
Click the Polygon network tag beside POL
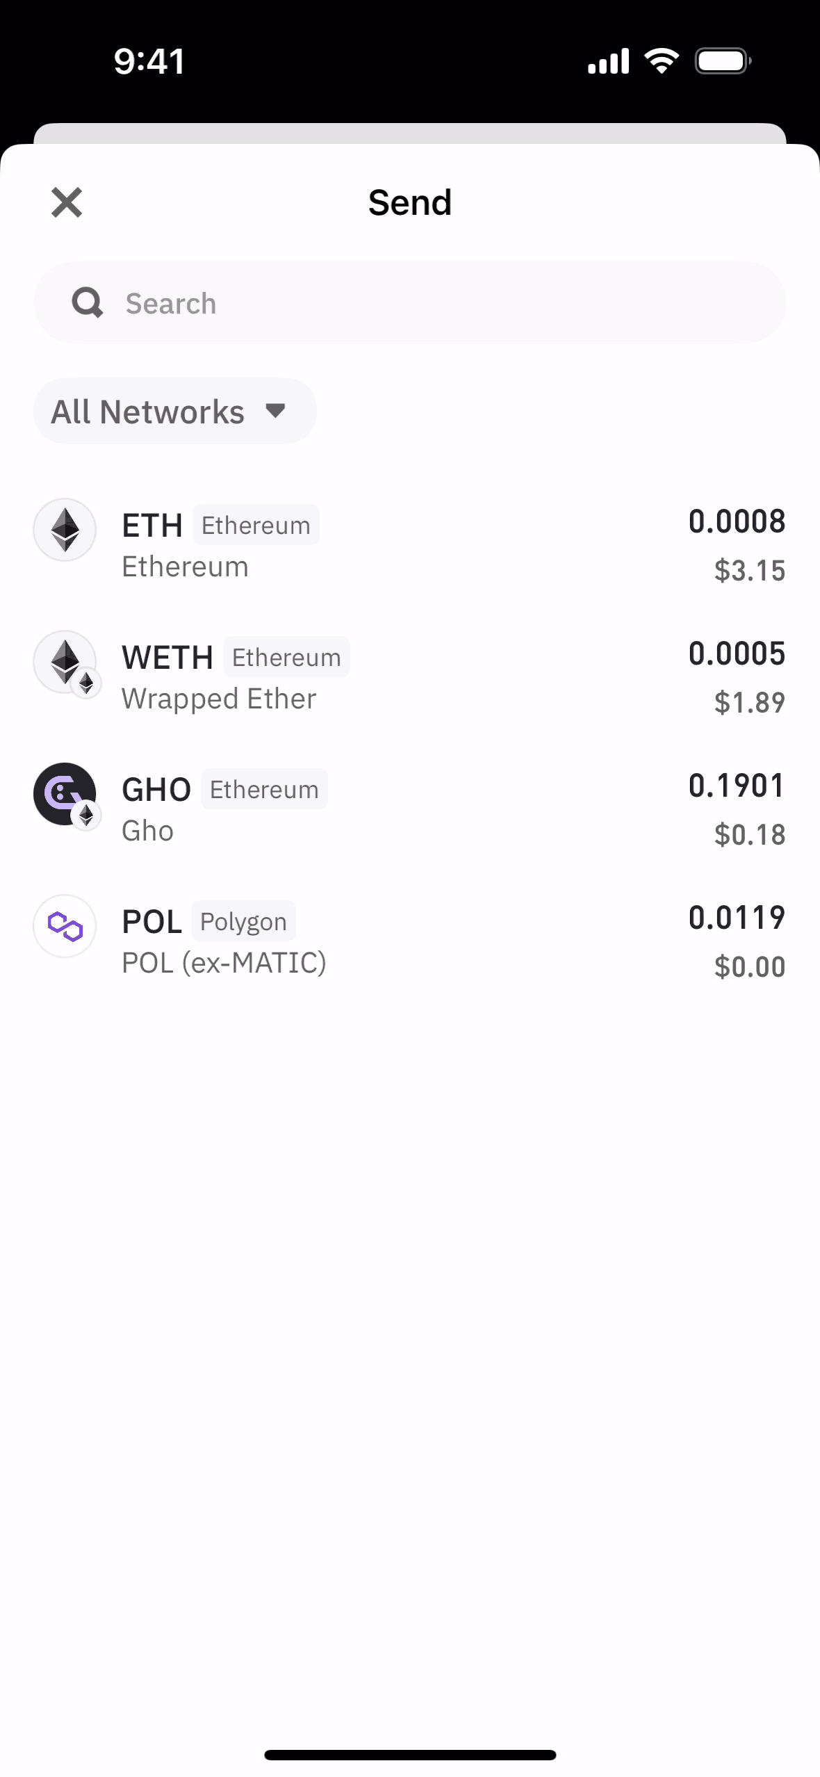[243, 922]
